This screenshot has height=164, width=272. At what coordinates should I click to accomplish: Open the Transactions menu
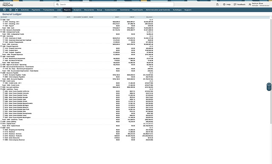click(48, 10)
